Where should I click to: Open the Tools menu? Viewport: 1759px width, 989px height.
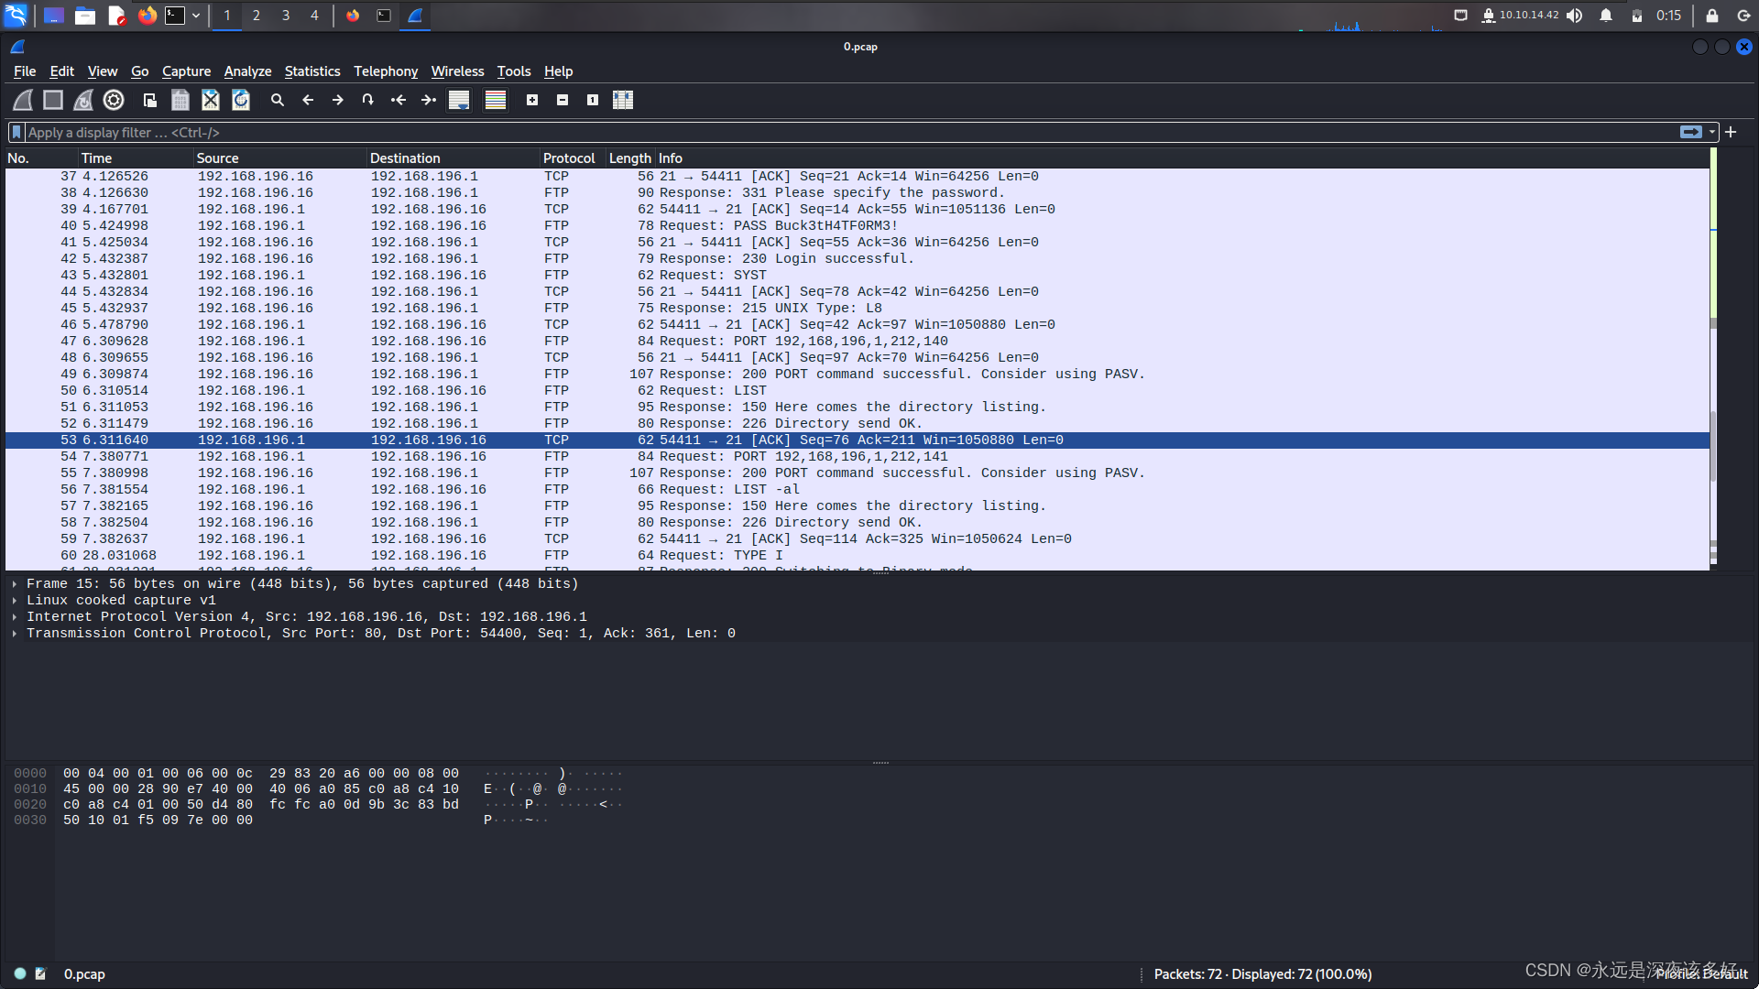(x=514, y=71)
